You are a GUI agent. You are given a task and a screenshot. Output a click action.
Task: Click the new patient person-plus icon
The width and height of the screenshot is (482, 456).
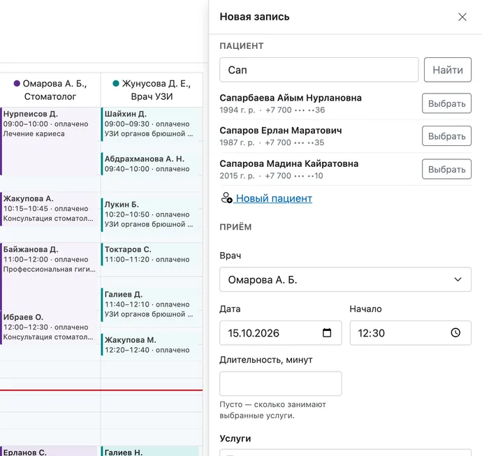pos(227,198)
